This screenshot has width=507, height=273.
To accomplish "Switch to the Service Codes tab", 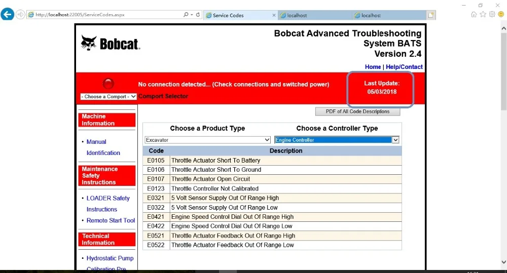I will click(240, 15).
